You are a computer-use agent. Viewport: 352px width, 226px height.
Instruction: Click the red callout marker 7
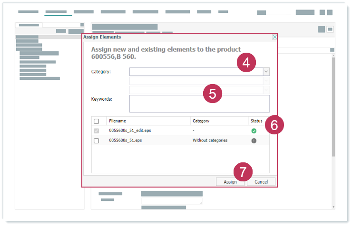pyautogui.click(x=243, y=172)
